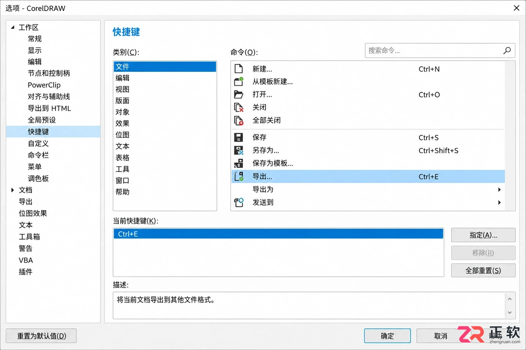Click 重置为默认值(D) button

pos(41,336)
